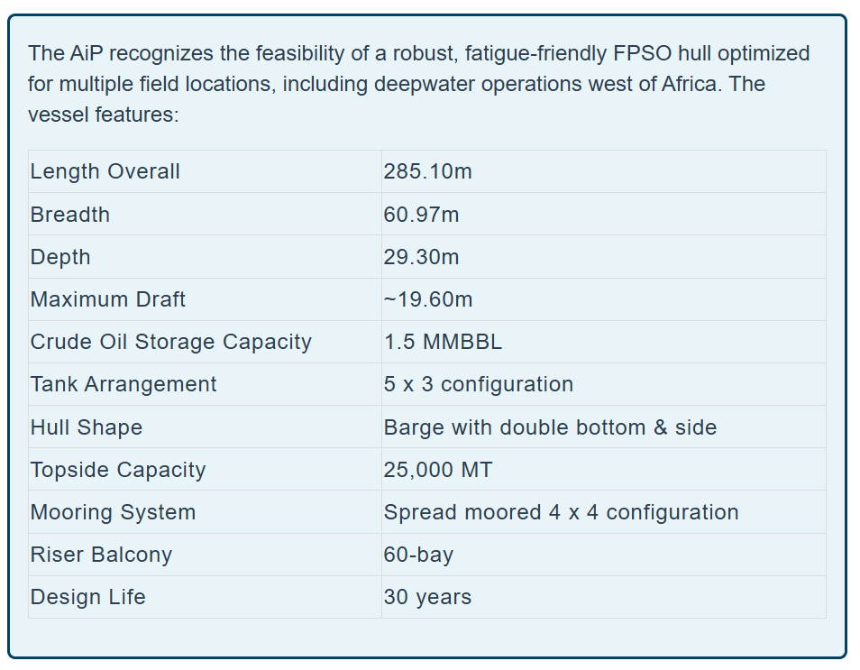Click the intro paragraph about the AiP
The image size is (860, 670).
click(418, 84)
